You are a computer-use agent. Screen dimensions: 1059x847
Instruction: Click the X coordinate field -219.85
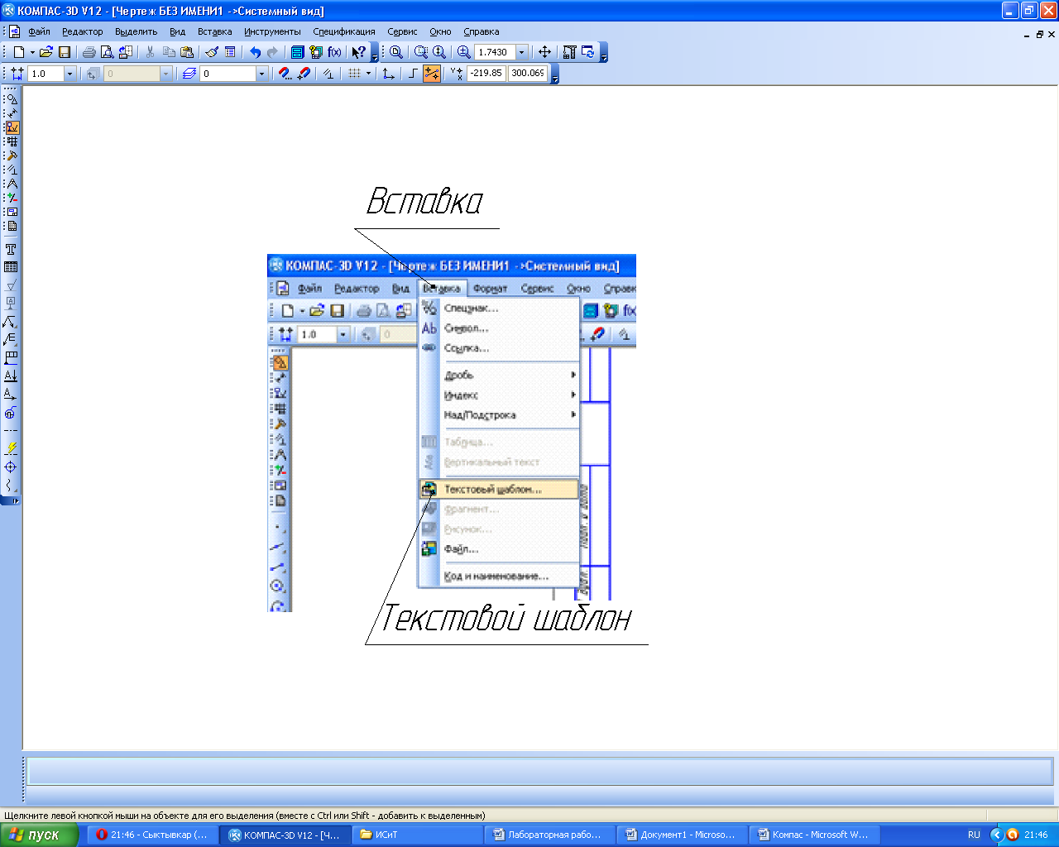486,74
